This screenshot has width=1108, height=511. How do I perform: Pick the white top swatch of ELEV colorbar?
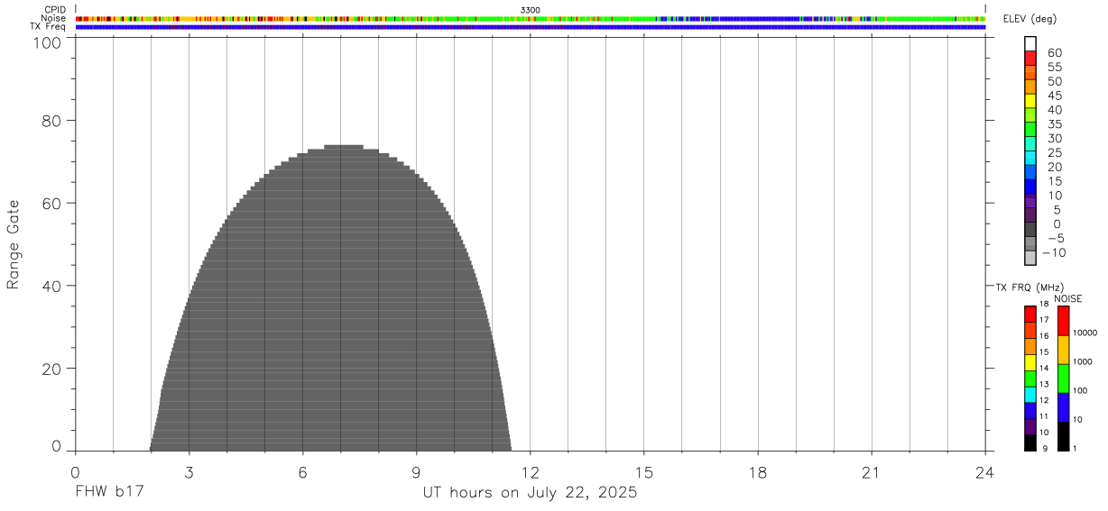[1030, 43]
